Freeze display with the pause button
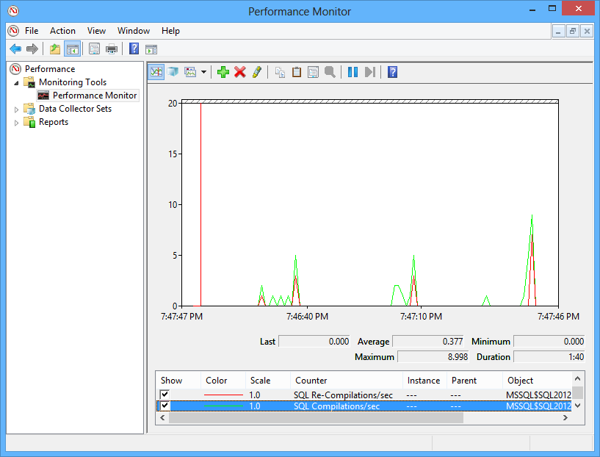The height and width of the screenshot is (457, 600). click(353, 72)
